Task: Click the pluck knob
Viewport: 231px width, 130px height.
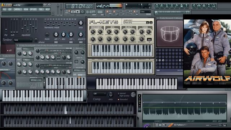Action: point(81,35)
